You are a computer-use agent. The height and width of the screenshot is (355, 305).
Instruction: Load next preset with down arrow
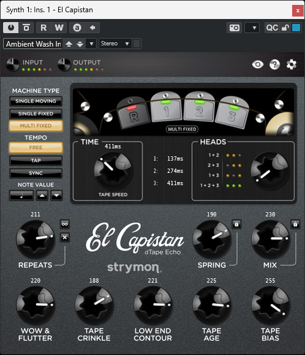80,44
